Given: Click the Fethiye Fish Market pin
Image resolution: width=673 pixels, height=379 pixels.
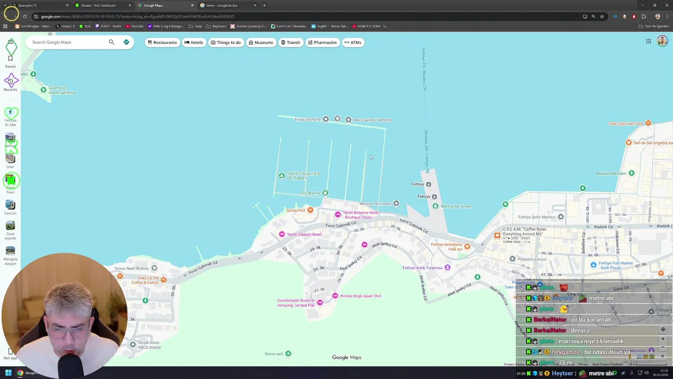Looking at the screenshot, I should point(594,265).
